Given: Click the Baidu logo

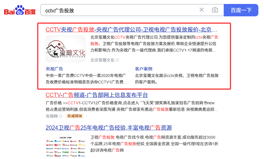Looking at the screenshot, I should pos(20,10).
